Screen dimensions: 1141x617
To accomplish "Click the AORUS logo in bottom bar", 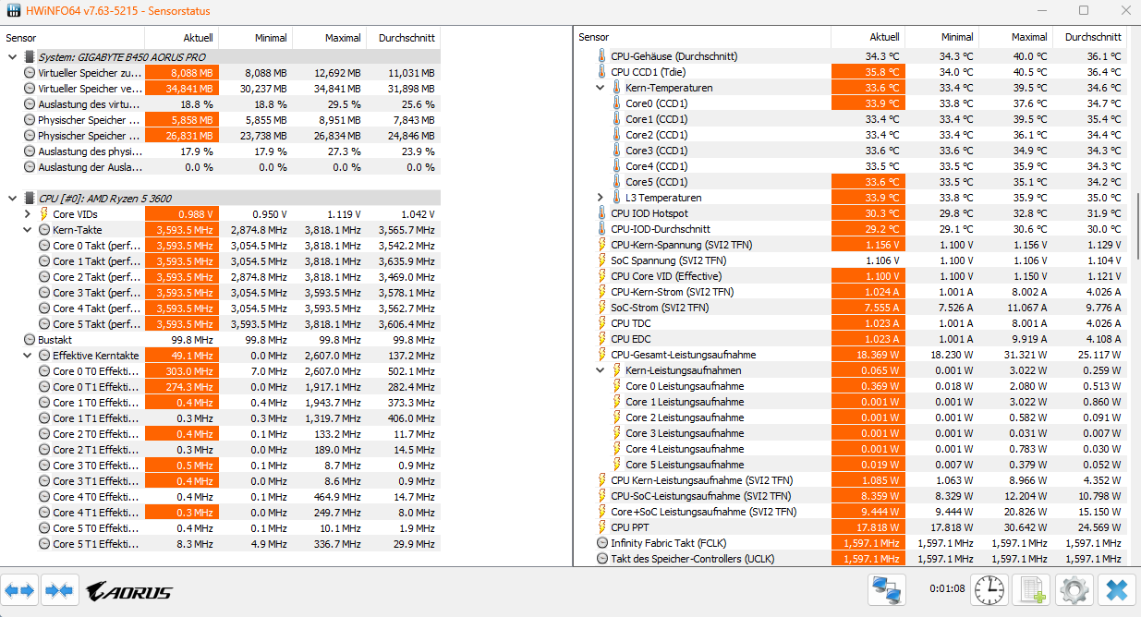I will pos(128,591).
